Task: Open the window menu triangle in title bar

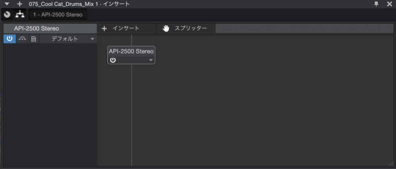Action: (x=7, y=4)
